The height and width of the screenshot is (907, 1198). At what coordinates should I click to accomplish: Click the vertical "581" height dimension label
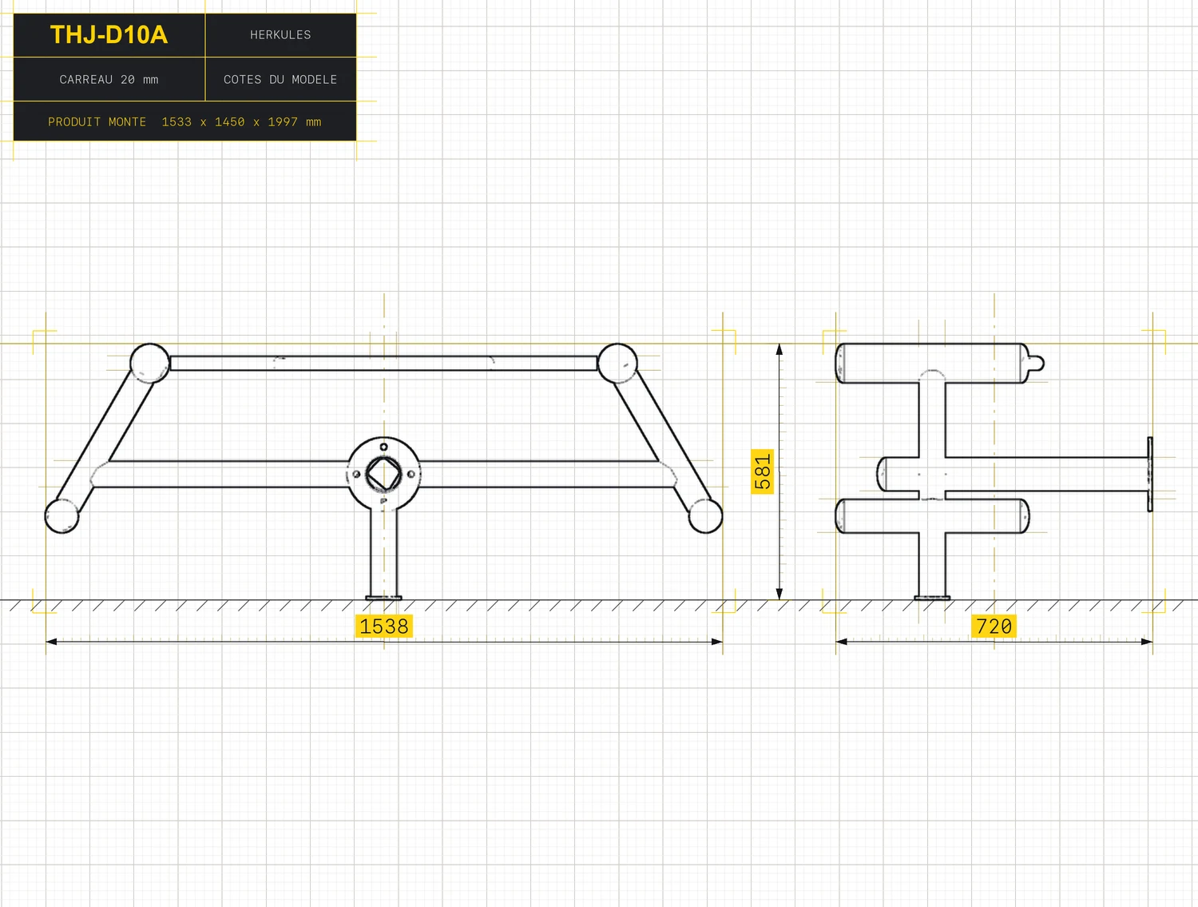pyautogui.click(x=763, y=471)
